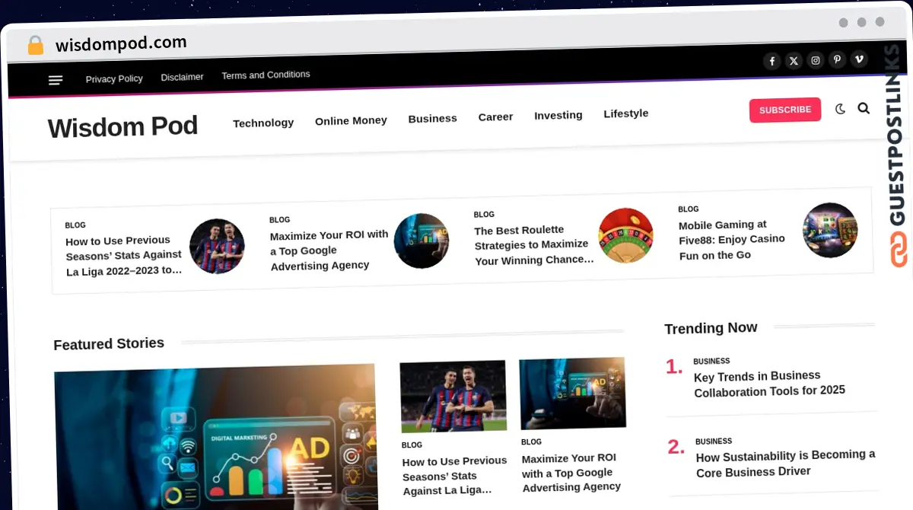Go to the Investing category

point(558,115)
